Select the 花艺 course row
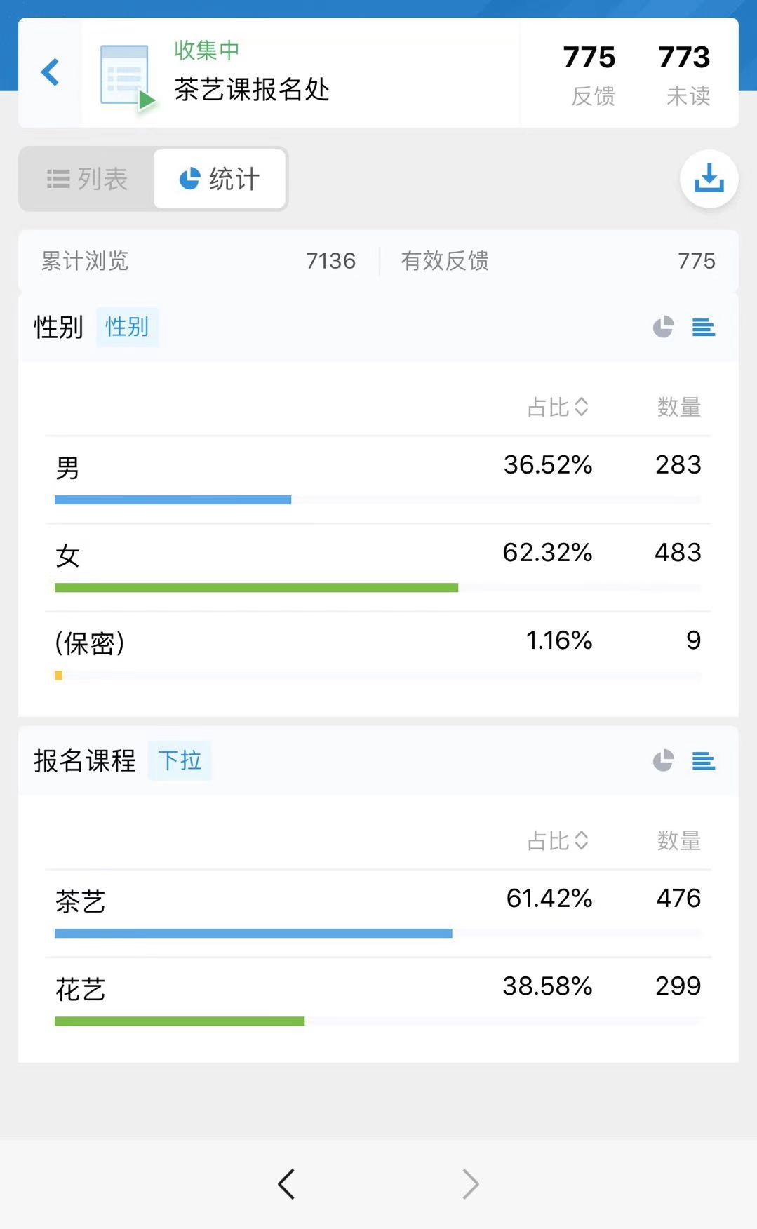This screenshot has height=1229, width=757. tap(377, 989)
